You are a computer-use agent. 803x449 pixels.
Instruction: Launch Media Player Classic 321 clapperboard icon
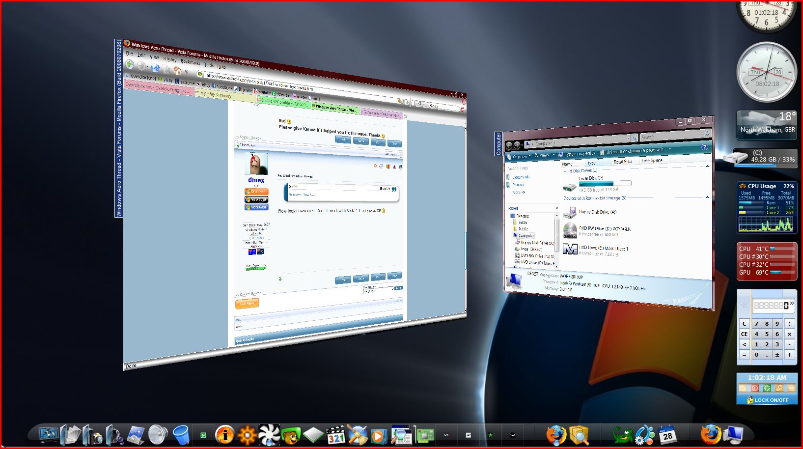336,435
